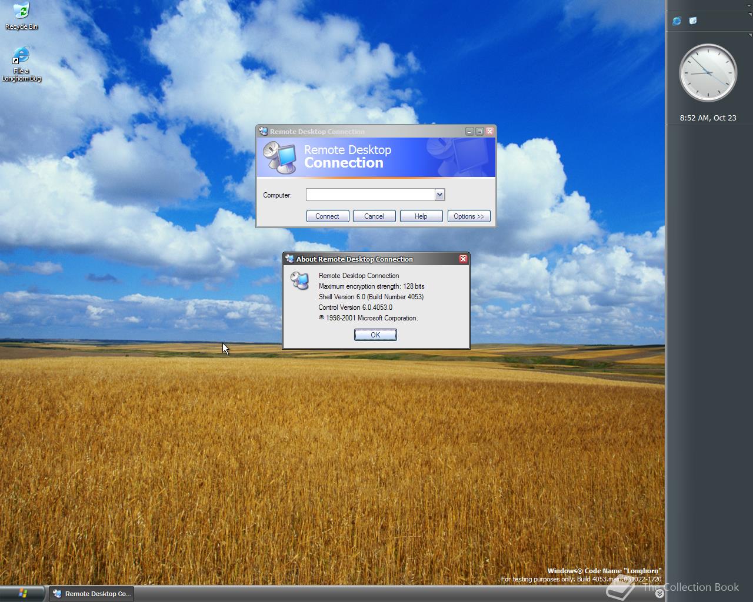Select the File a Longhorn Bug shortcut
Screen dimensions: 753x602
click(x=21, y=64)
